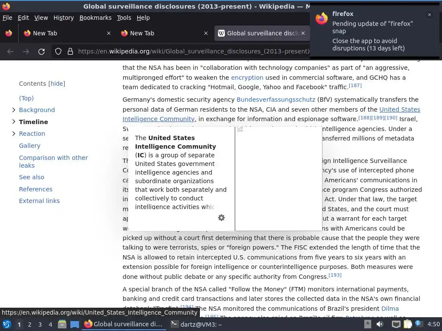The height and width of the screenshot is (331, 442).
Task: Close the first New Tab
Action: point(109,33)
